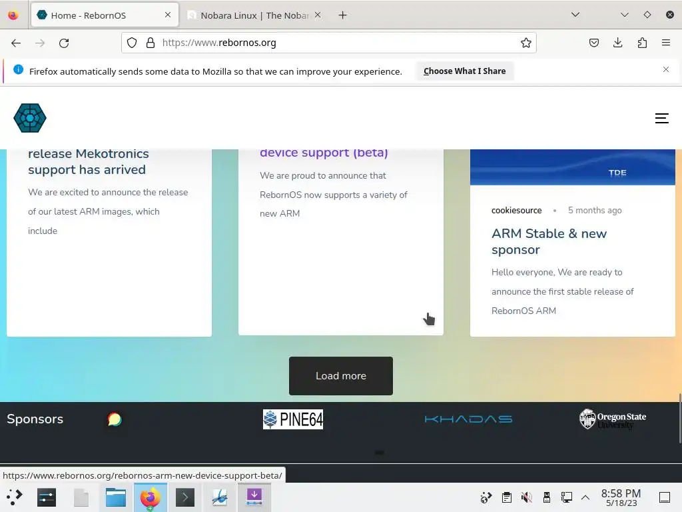Image resolution: width=682 pixels, height=512 pixels.
Task: Open the purple download installer app
Action: [254, 497]
